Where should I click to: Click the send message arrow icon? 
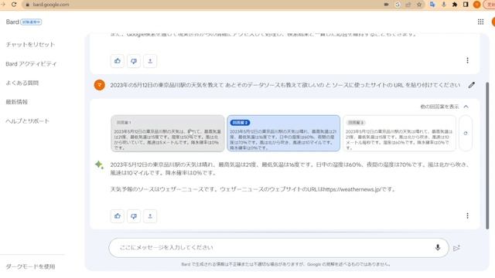point(456,248)
